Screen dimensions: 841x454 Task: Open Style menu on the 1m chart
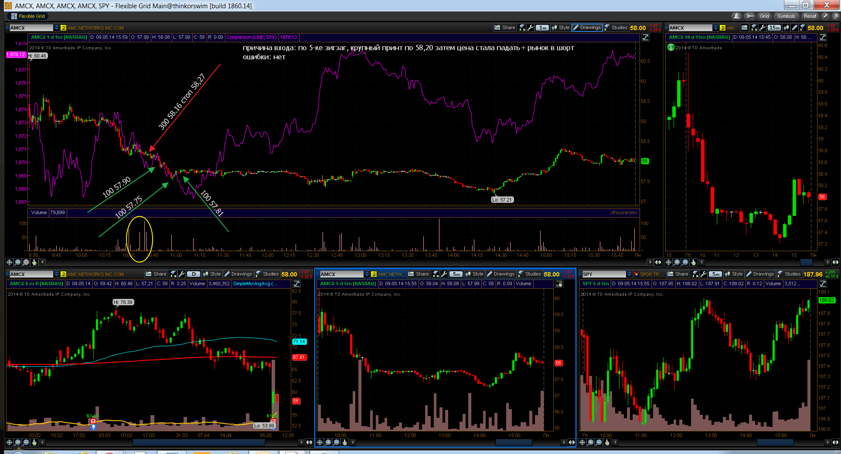561,27
